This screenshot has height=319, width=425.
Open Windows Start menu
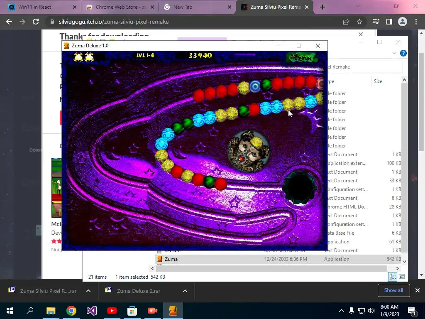coord(10,311)
